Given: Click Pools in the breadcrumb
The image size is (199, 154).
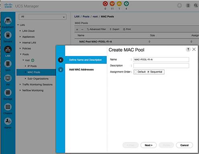Looking at the screenshot, I should 86,16.
